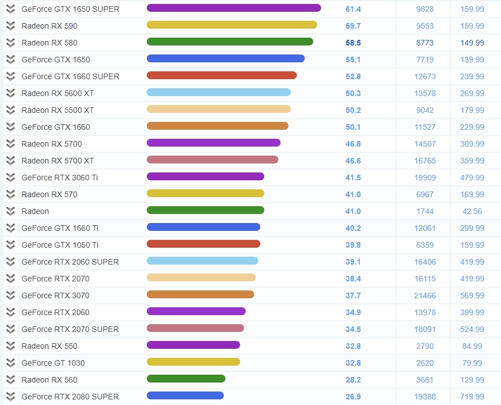The image size is (501, 405).
Task: Expand the Radeon RX 5600 XT row chevron
Action: (11, 93)
